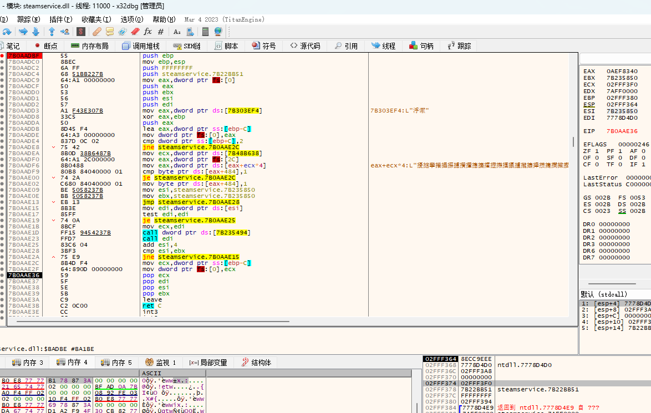
Task: Switch to 内存 4 dump tab
Action: pos(72,363)
